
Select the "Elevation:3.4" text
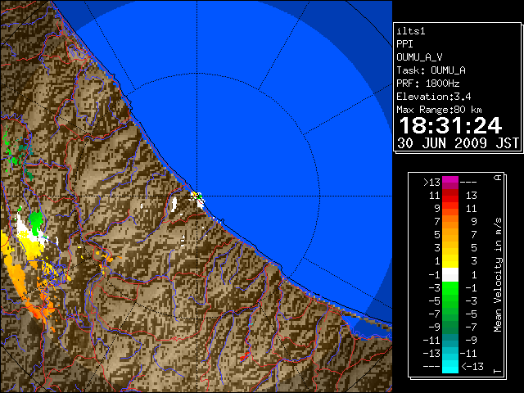point(434,97)
